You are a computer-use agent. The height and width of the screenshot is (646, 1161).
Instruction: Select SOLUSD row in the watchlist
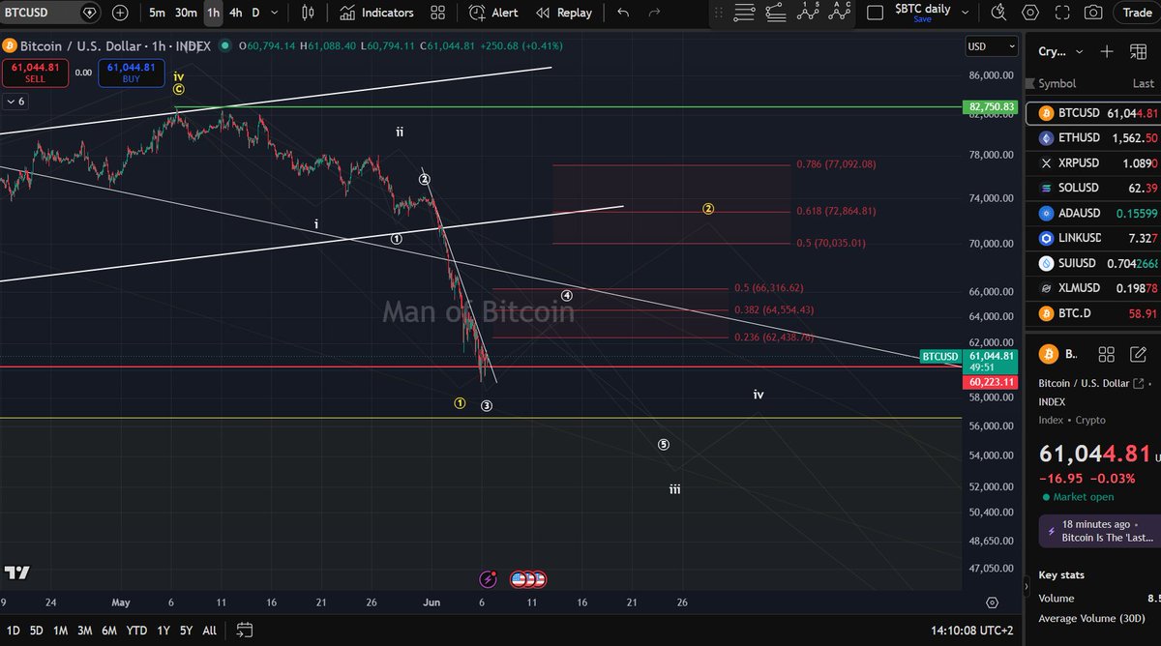tap(1093, 188)
